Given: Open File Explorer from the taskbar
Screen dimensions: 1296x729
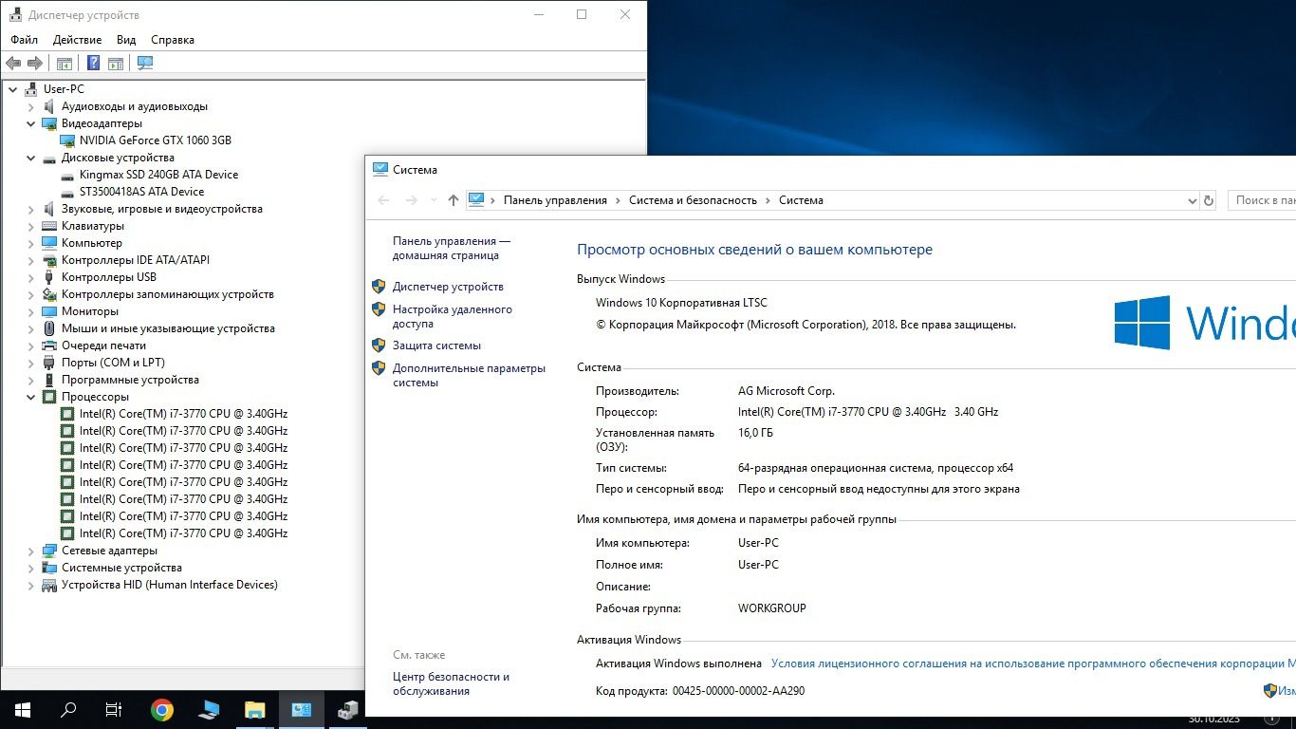Looking at the screenshot, I should (255, 709).
